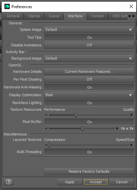Toggle Per Pixel Shading off button
Image resolution: width=137 pixels, height=190 pixels.
(x=89, y=79)
